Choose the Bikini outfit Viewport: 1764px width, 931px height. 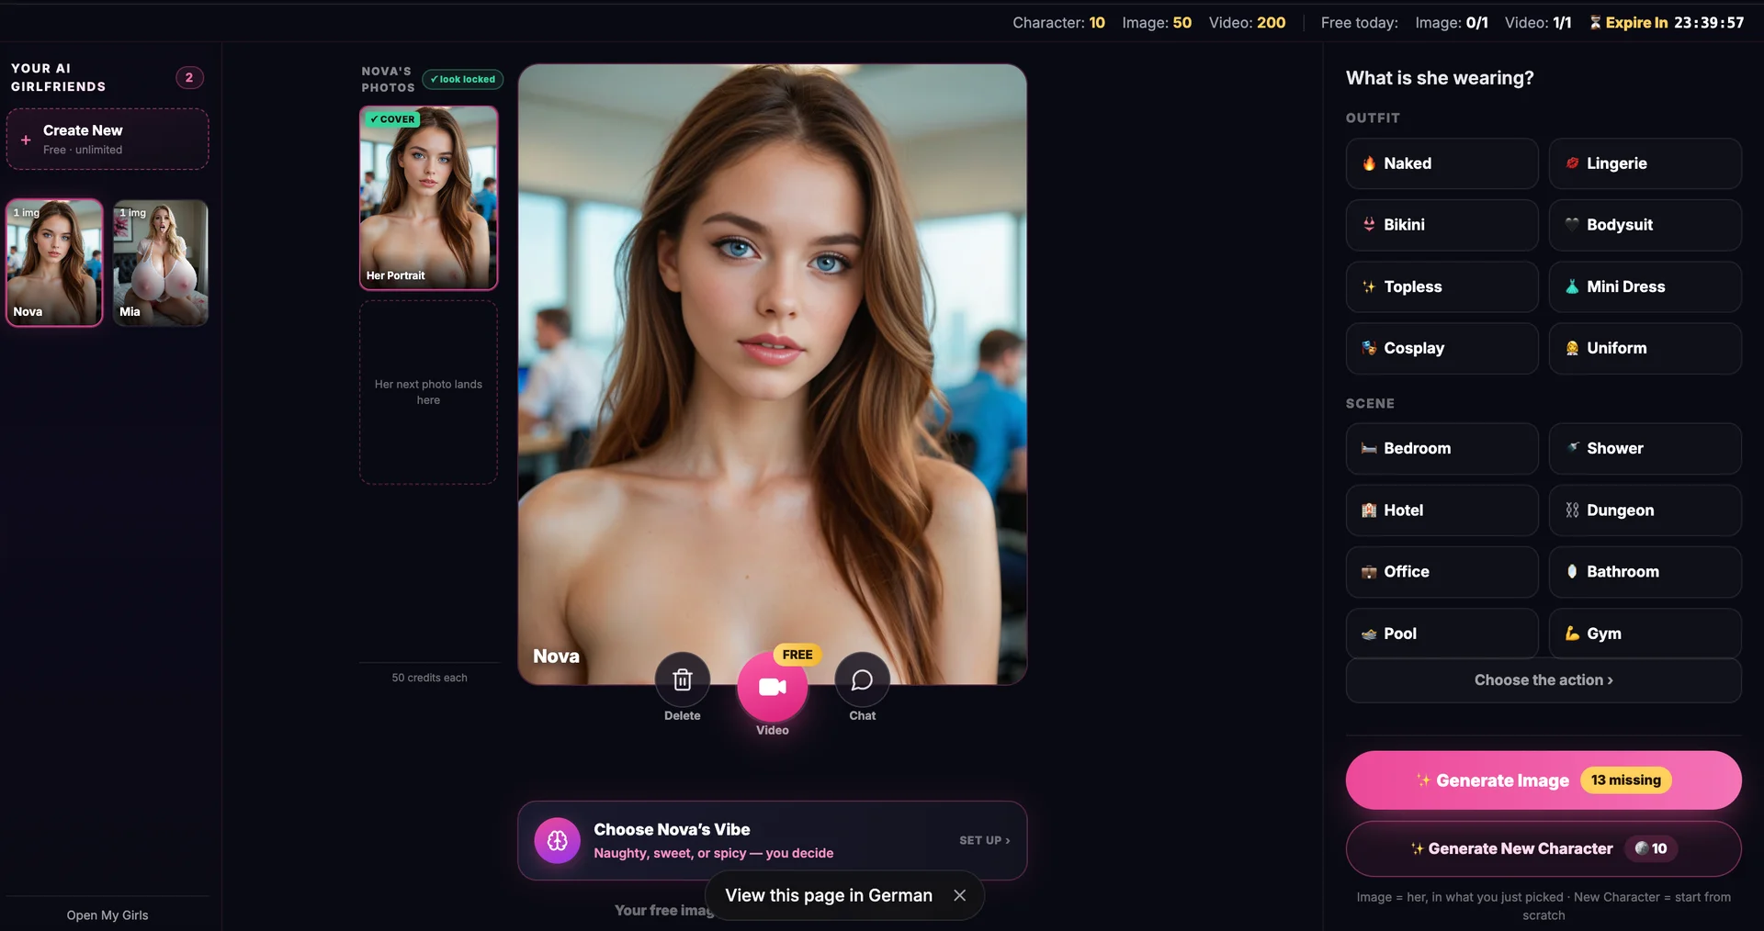[1442, 225]
